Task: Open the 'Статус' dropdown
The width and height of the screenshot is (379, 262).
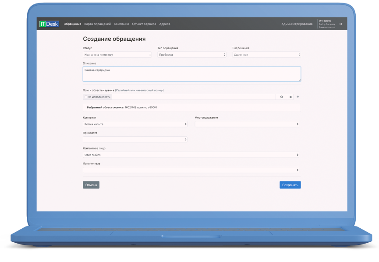Action: pos(117,55)
